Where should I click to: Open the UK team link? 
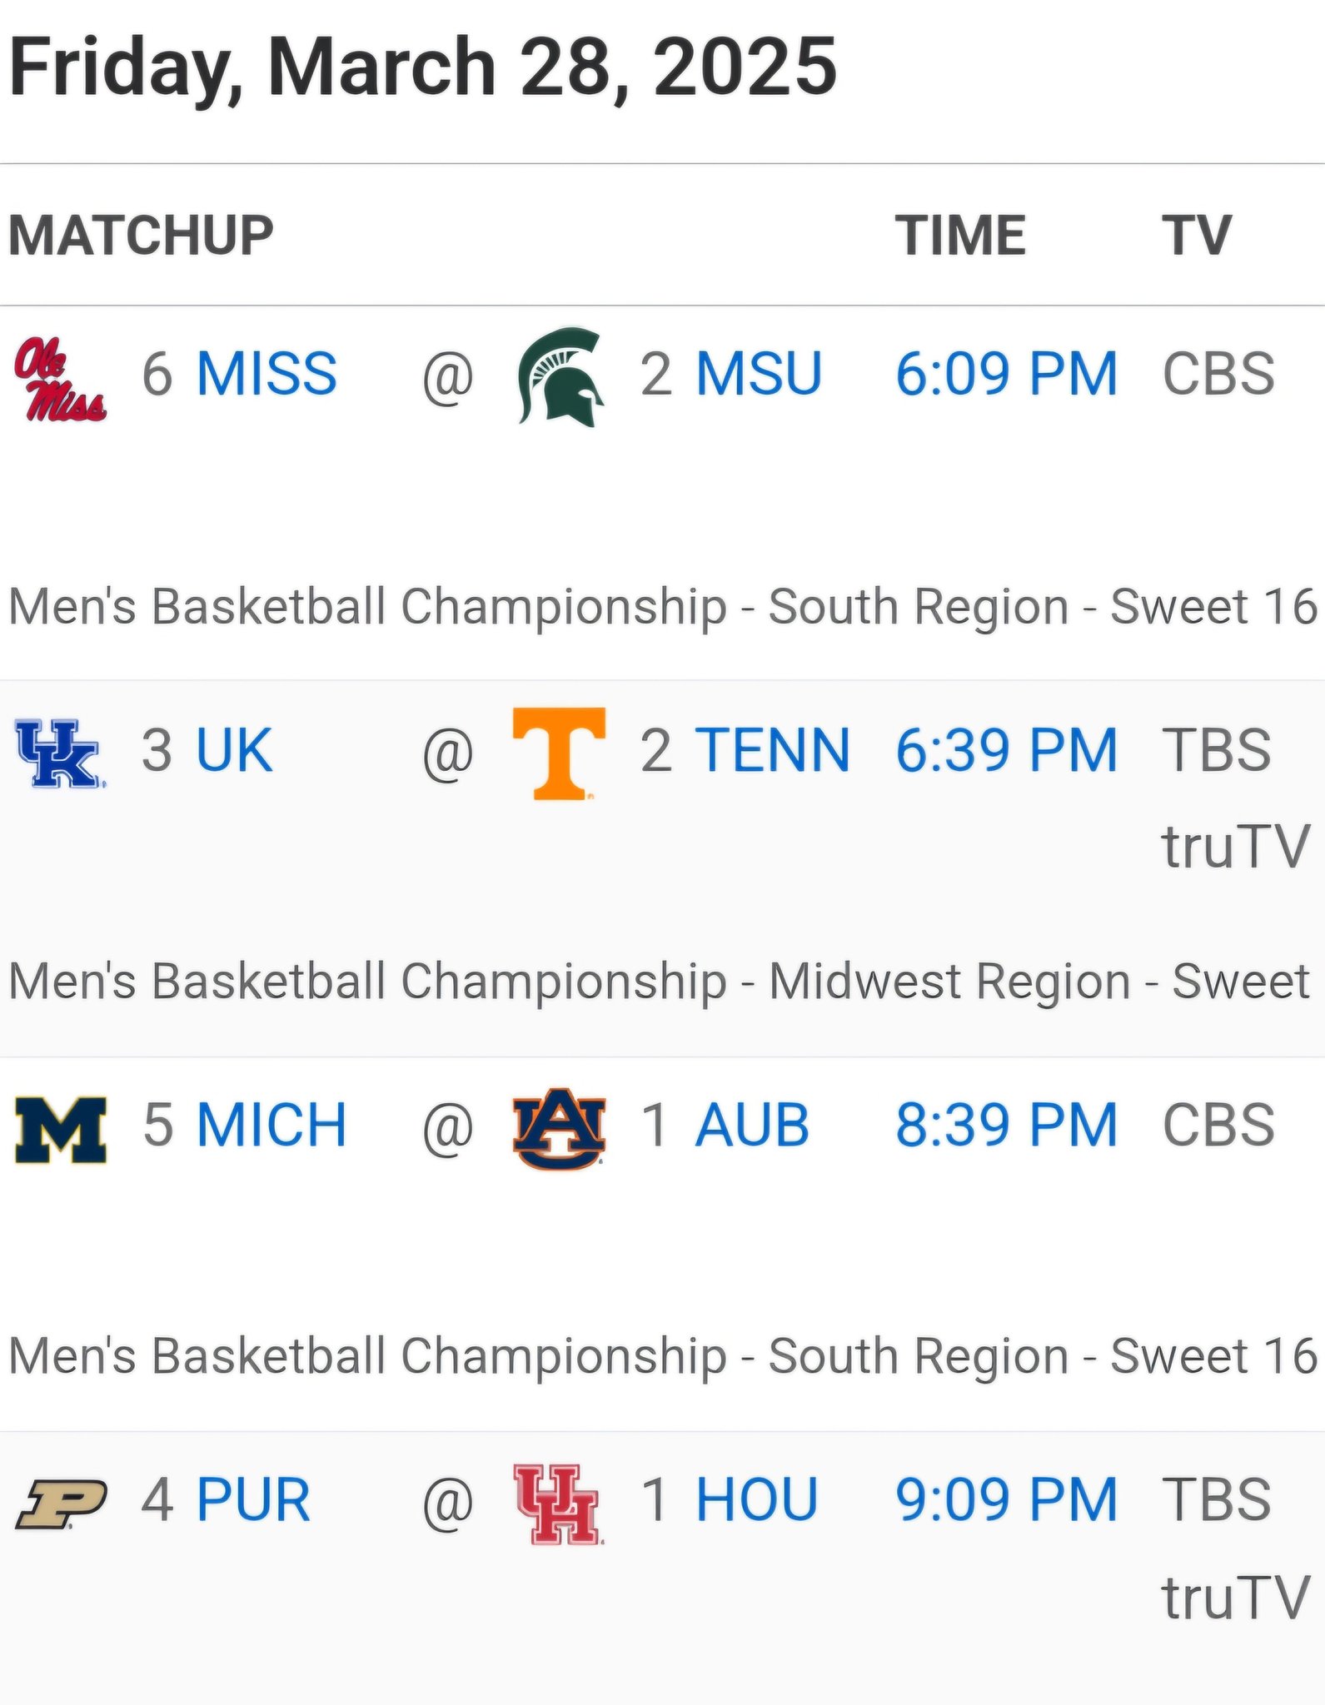234,750
